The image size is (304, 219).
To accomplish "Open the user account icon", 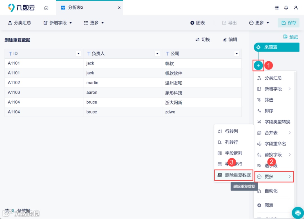I will 296,8.
